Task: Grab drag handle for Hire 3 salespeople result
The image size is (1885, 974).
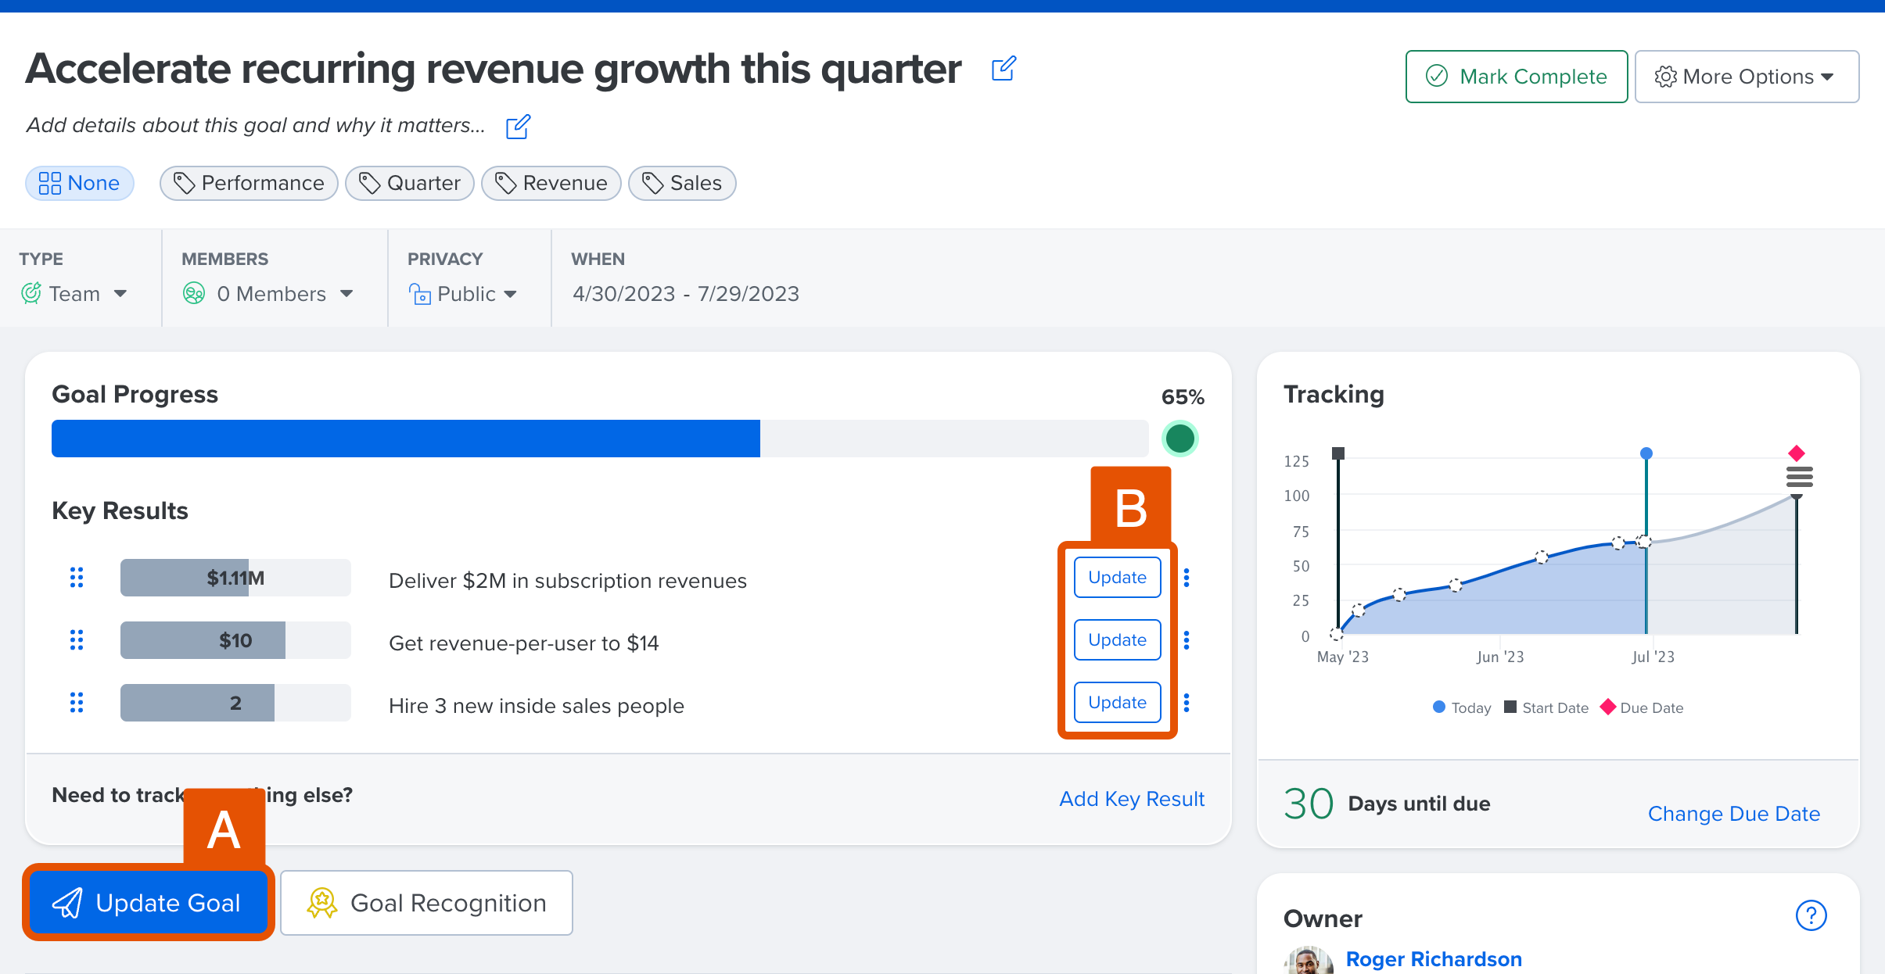Action: point(77,703)
